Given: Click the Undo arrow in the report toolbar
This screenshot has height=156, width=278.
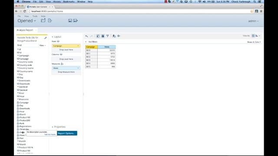Looking at the screenshot, I should (x=86, y=36).
